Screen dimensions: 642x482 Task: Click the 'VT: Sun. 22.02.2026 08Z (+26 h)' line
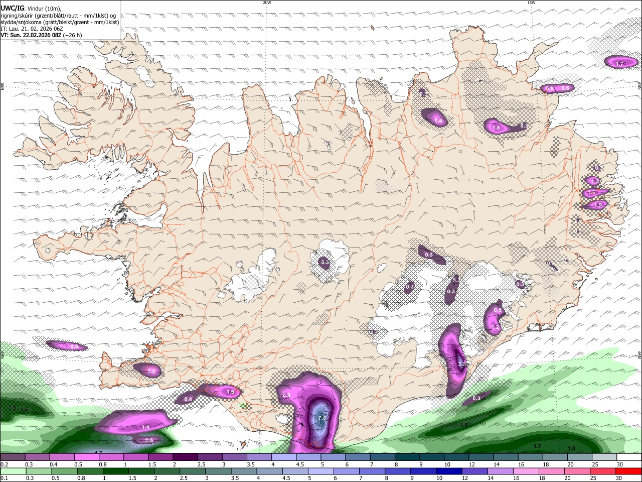(x=41, y=35)
